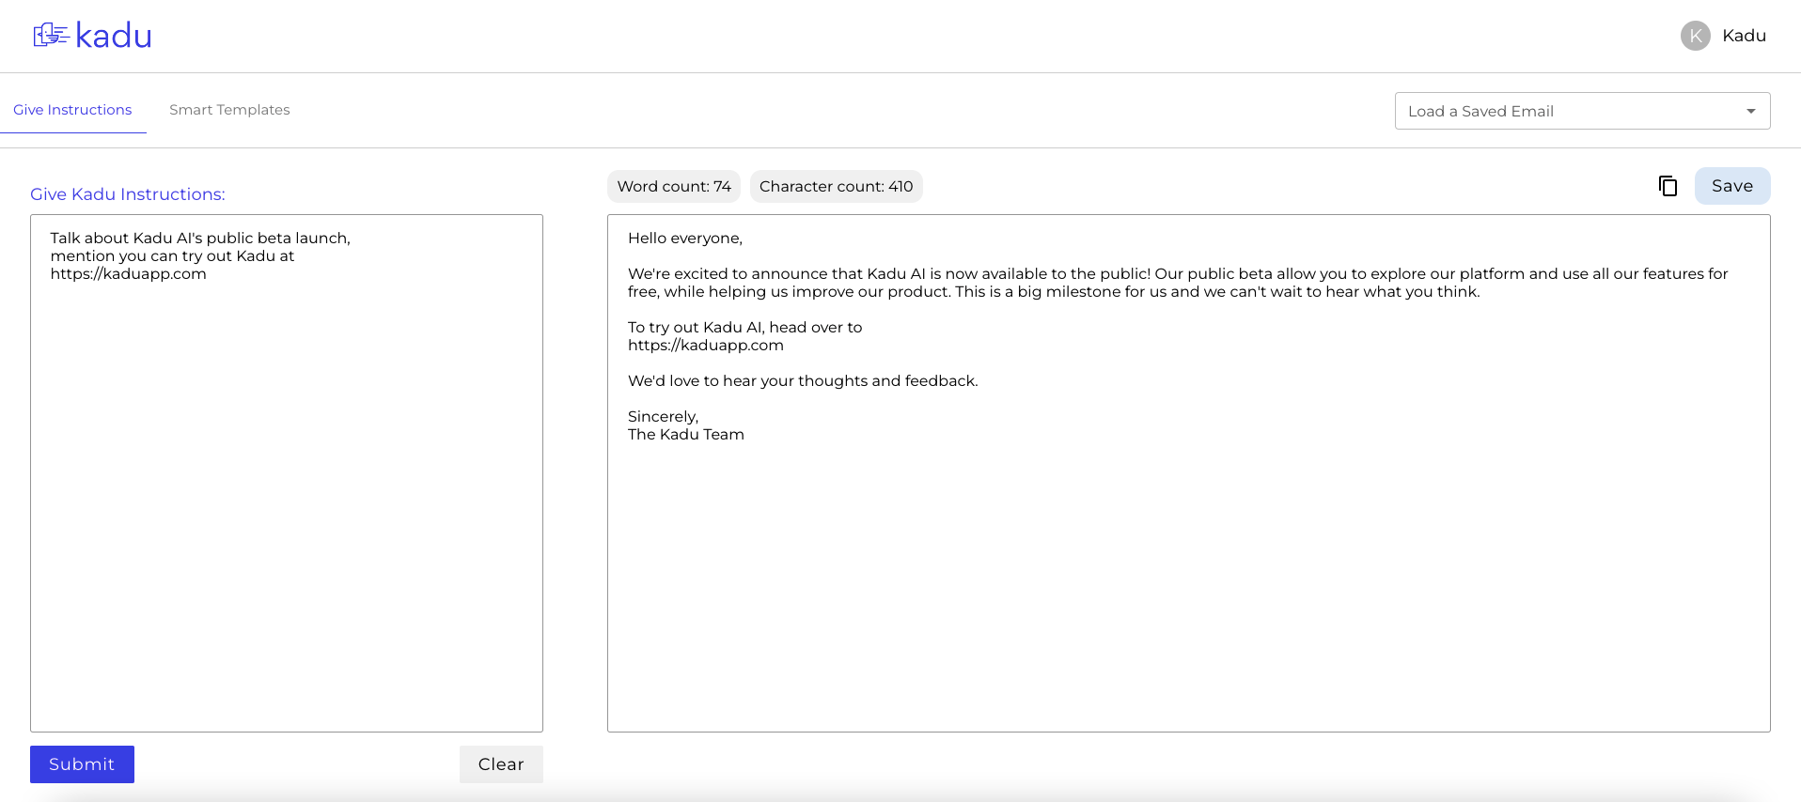
Task: Click the kaduapp.com URL in the email
Action: (706, 345)
